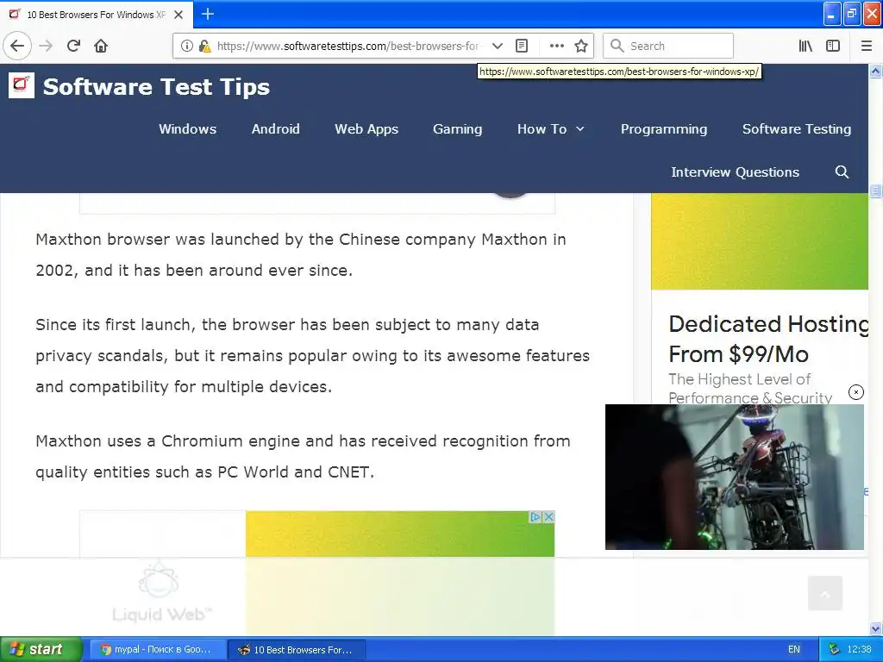Close the banner ad with X
Screen dimensions: 883x662
click(x=548, y=517)
